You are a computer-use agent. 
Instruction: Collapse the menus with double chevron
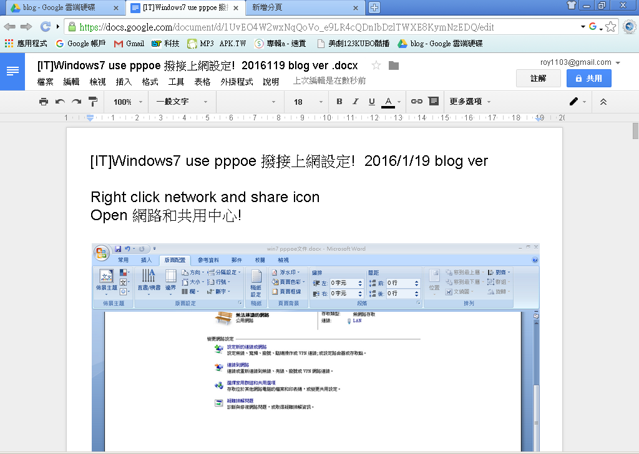(603, 102)
